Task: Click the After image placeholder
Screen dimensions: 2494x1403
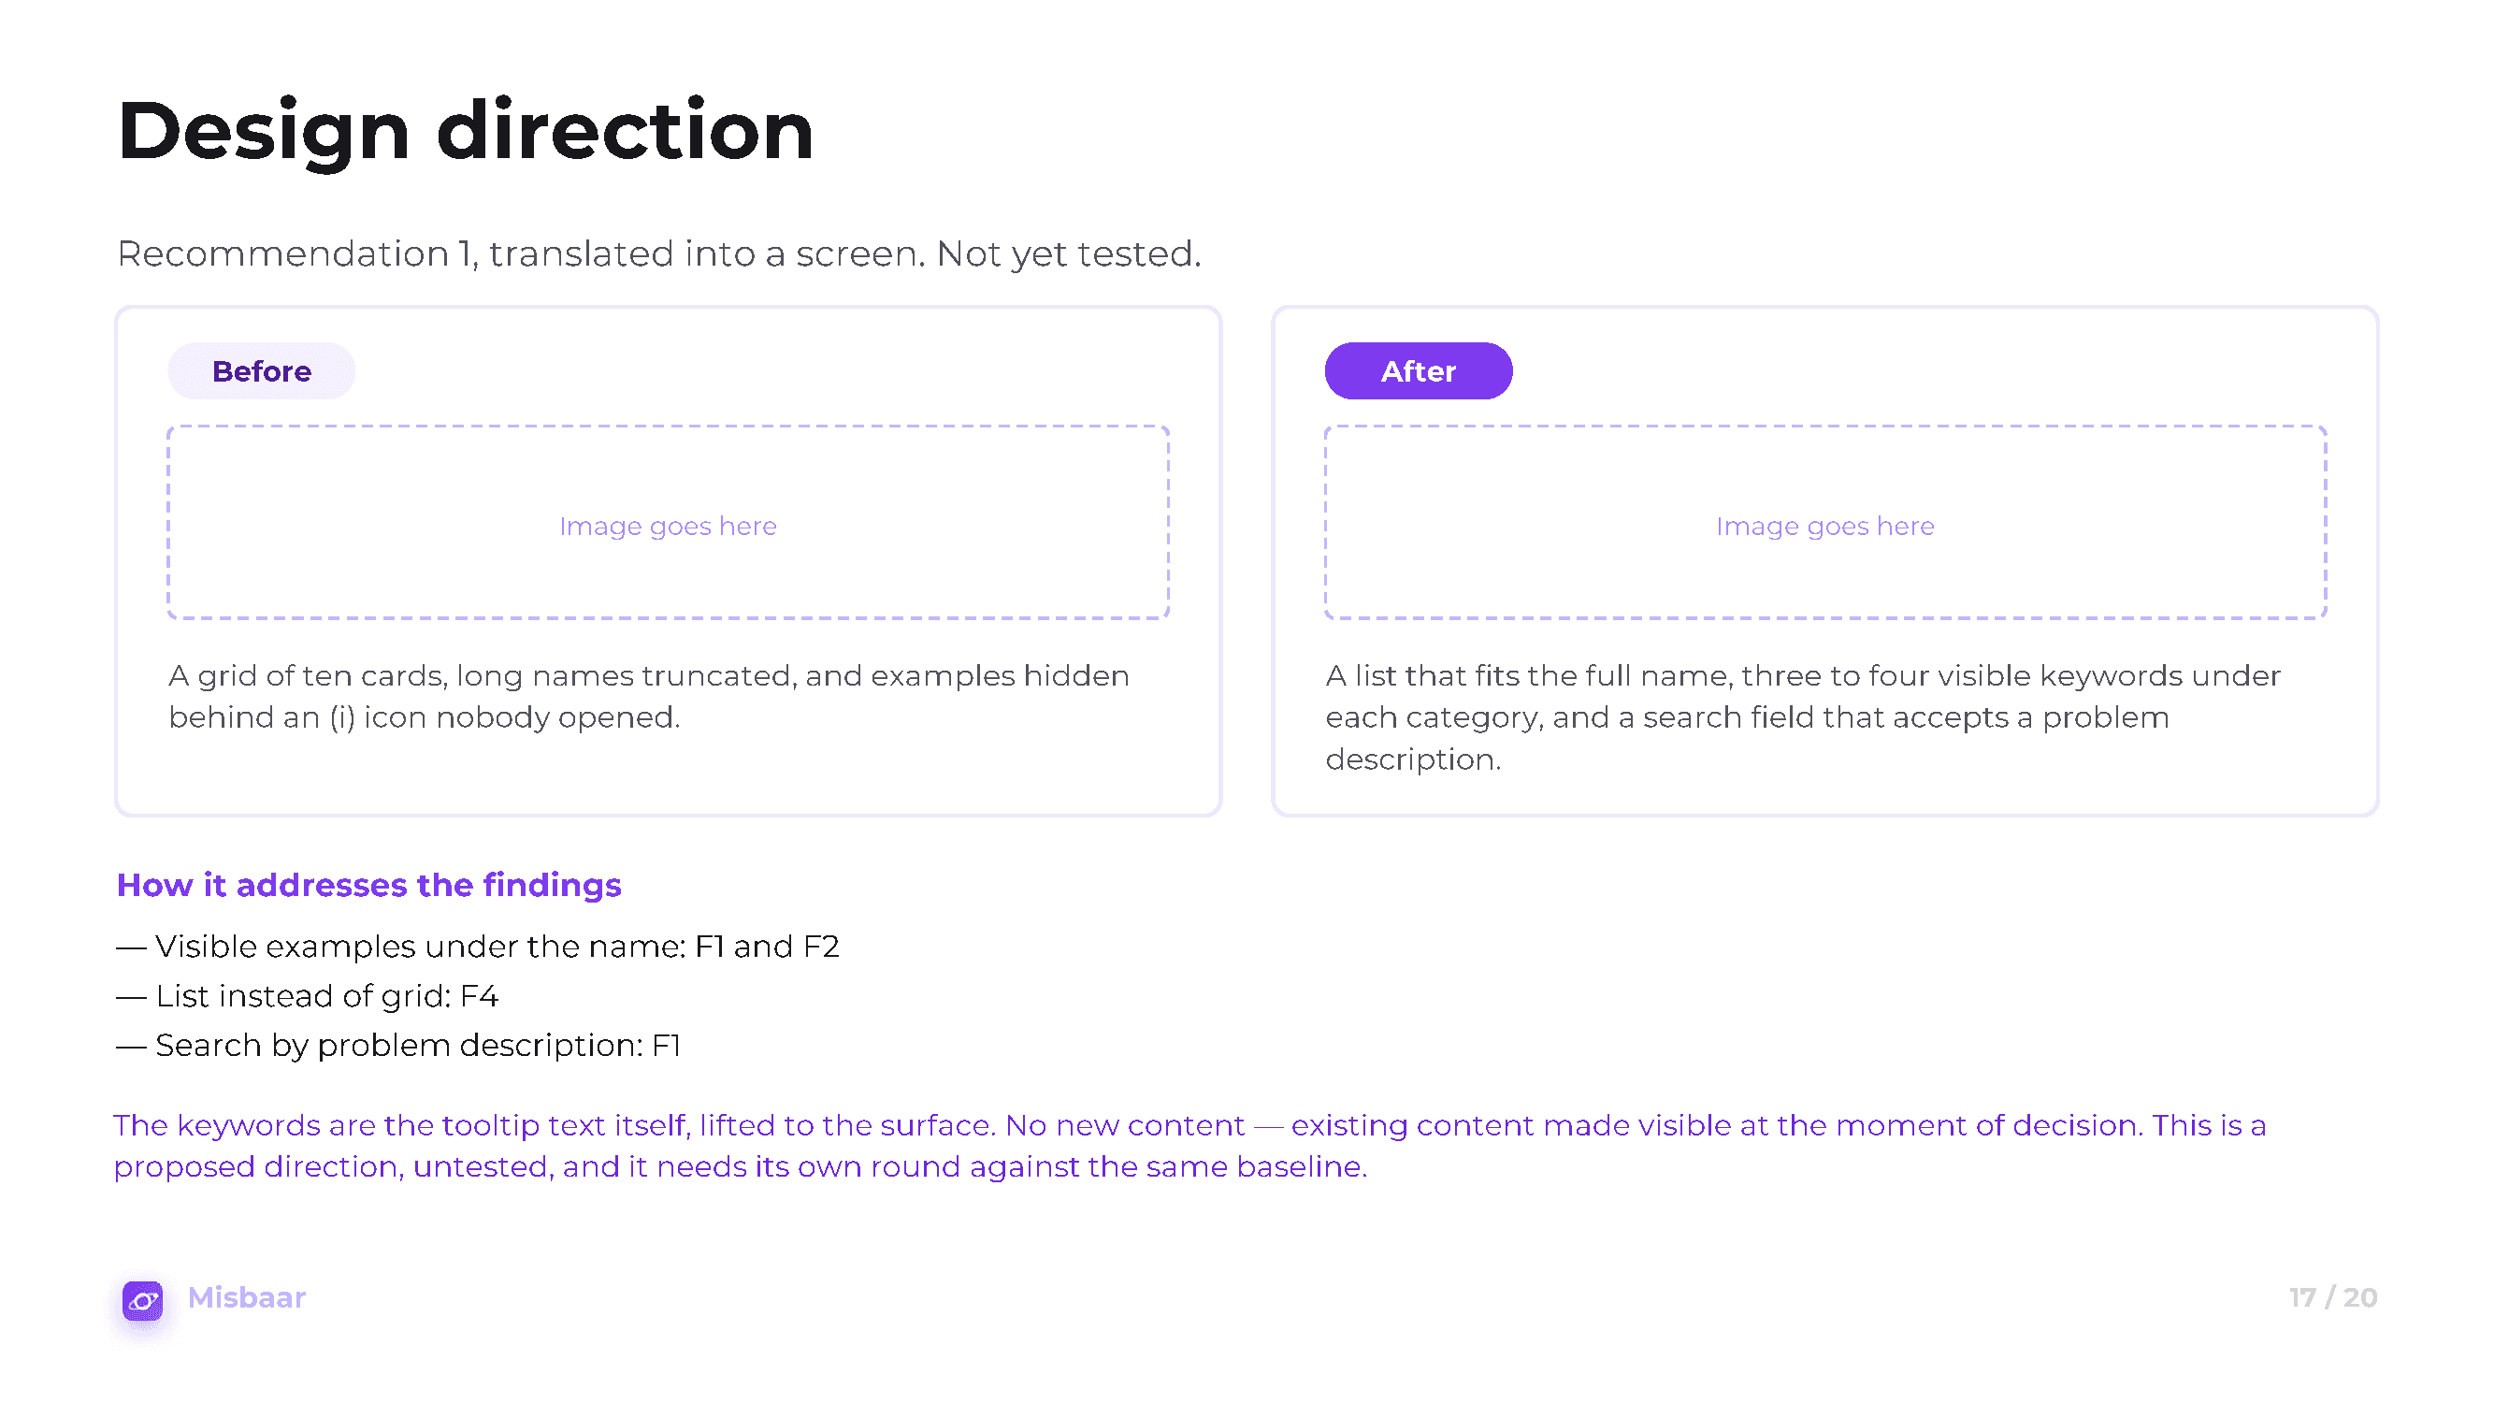Action: 1825,522
